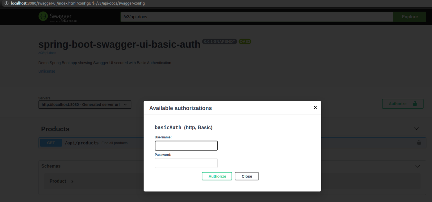Click the site info icon in the address bar

tap(6, 3)
